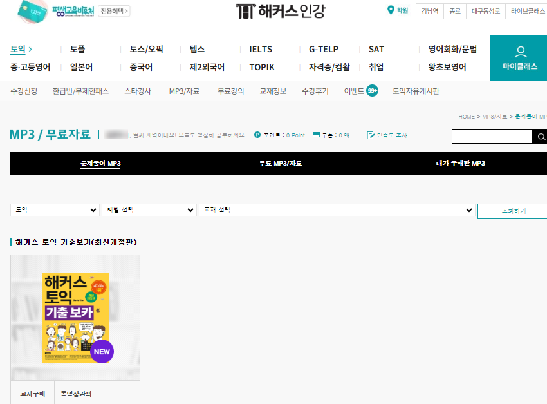Image resolution: width=547 pixels, height=404 pixels.
Task: Open 수강후기 menu
Action: click(315, 91)
